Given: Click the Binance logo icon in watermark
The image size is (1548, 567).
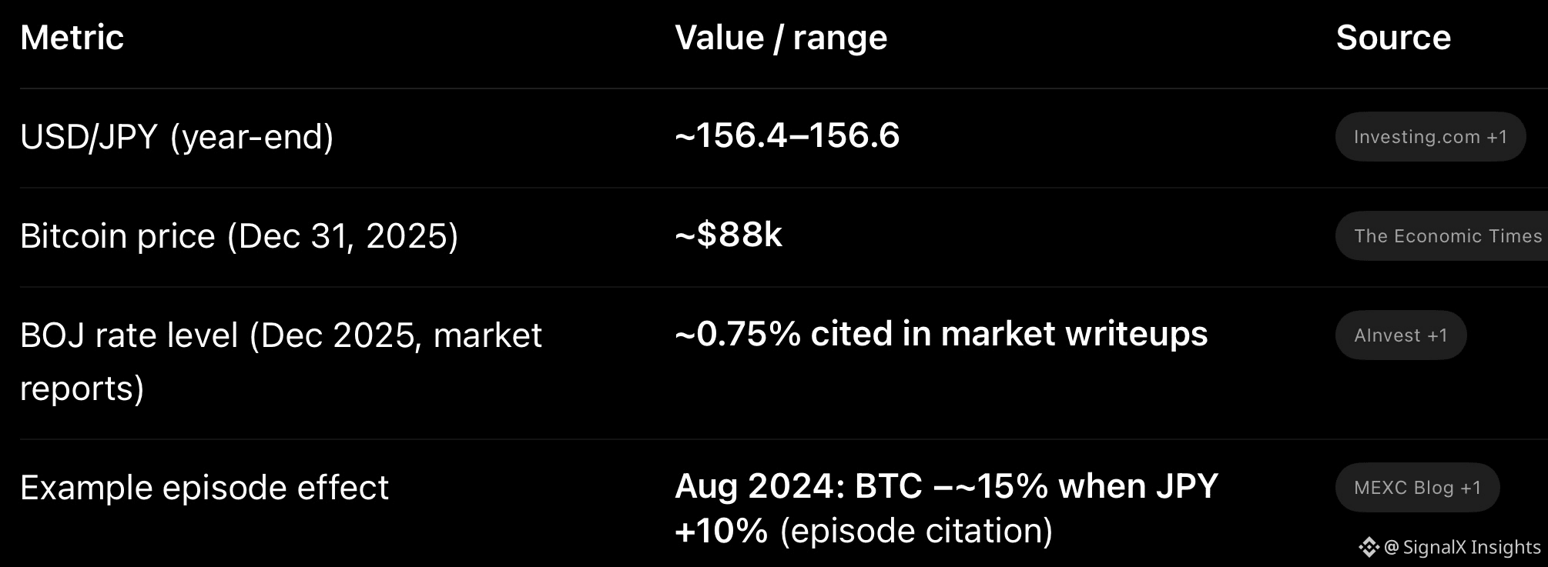Looking at the screenshot, I should click(x=1369, y=547).
